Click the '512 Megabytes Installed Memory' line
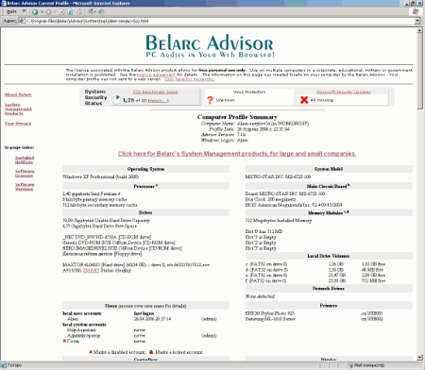This screenshot has width=425, height=370. [x=279, y=221]
